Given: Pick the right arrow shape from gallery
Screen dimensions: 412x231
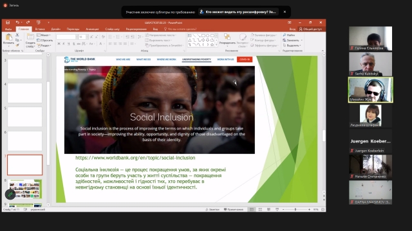Looking at the screenshot, I should pyautogui.click(x=203, y=40).
